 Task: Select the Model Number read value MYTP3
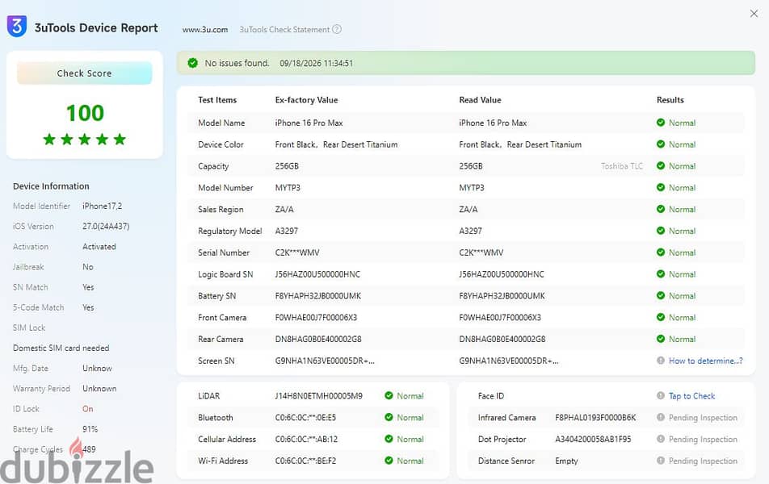pyautogui.click(x=472, y=188)
